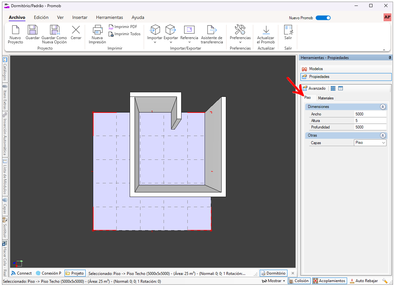Image resolution: width=394 pixels, height=287 pixels.
Task: Click the Nueva Impresión printer icon
Action: point(97,30)
